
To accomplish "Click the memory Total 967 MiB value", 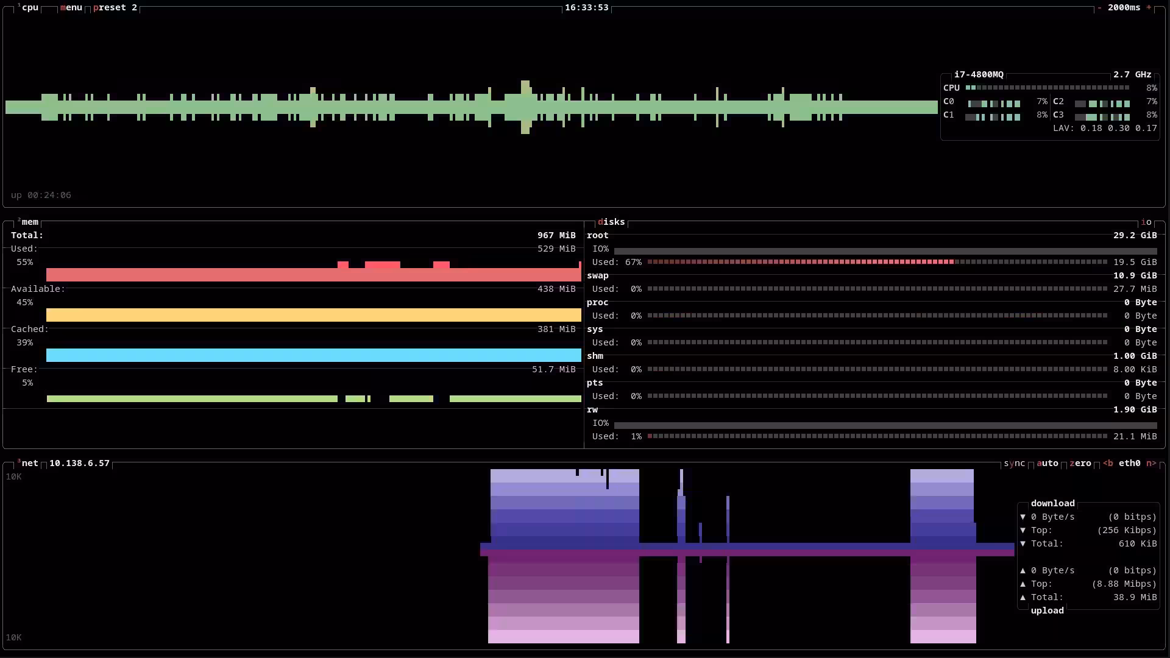I will (556, 235).
